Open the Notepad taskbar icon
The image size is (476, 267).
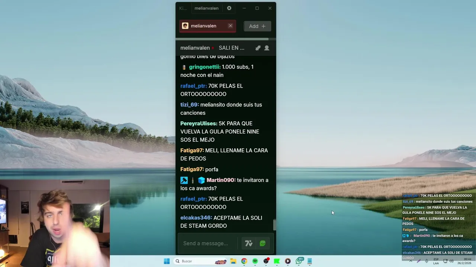click(x=310, y=261)
